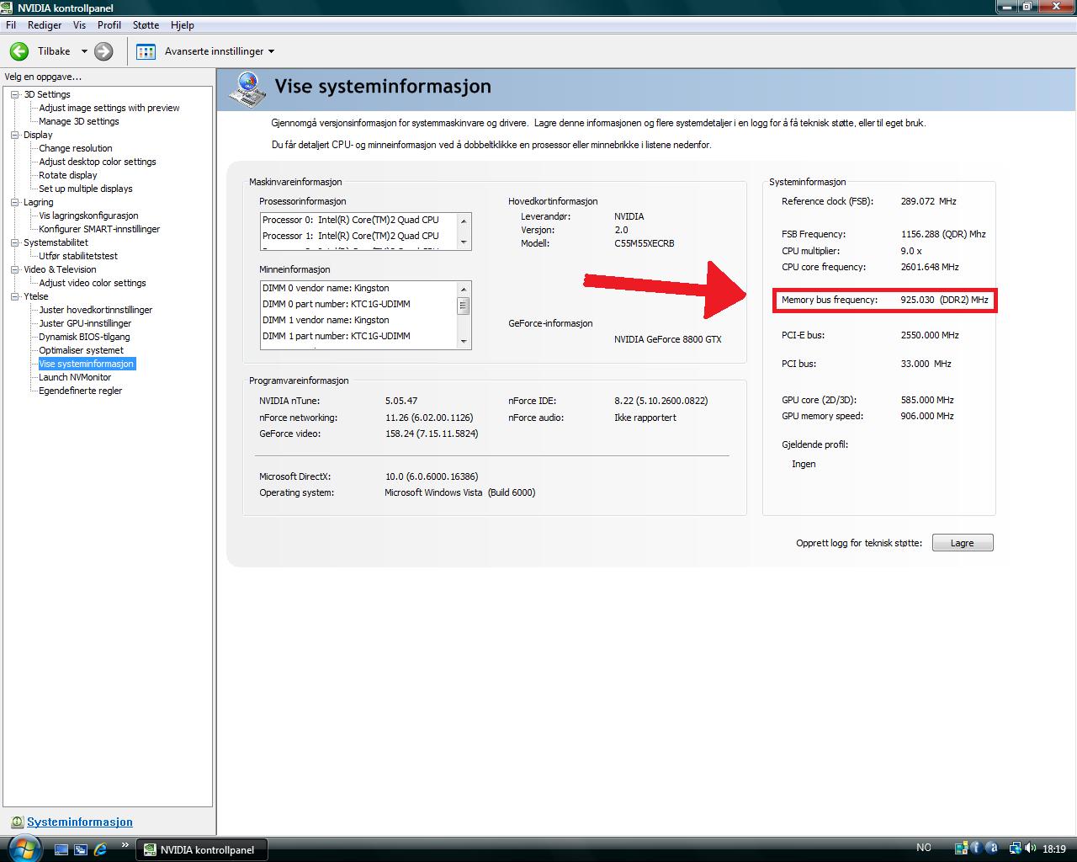This screenshot has width=1077, height=862.
Task: Launch Internet Explorer from quick launch
Action: point(101,849)
